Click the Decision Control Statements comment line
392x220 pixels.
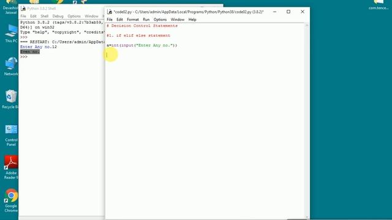(x=142, y=26)
